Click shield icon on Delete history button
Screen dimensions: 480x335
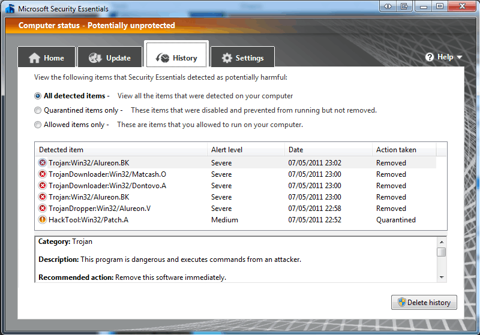401,302
